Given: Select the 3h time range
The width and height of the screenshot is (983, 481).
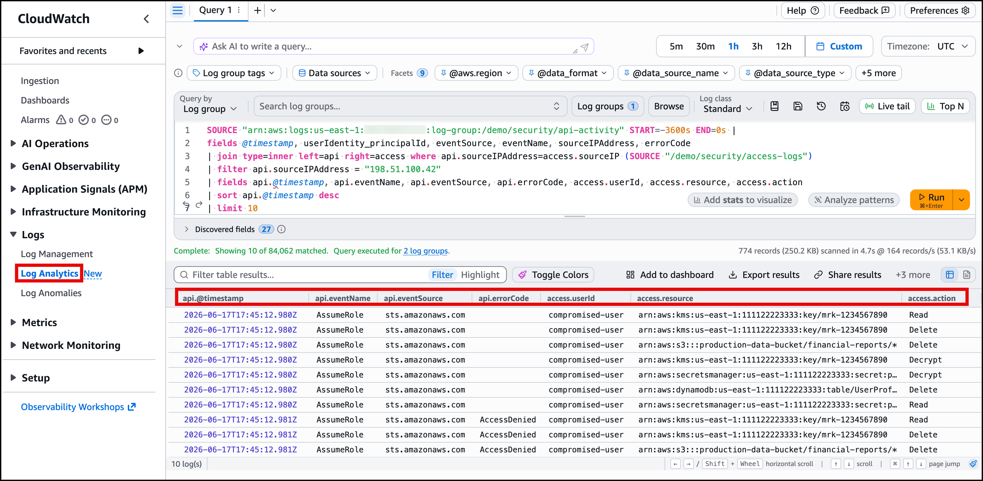Looking at the screenshot, I should [x=757, y=47].
